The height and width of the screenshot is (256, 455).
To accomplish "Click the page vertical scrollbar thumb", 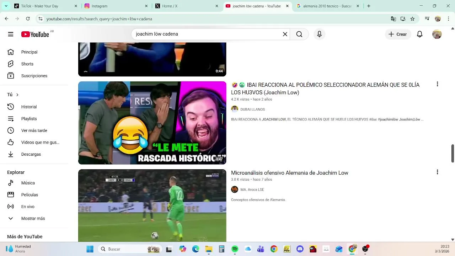I will [x=453, y=153].
